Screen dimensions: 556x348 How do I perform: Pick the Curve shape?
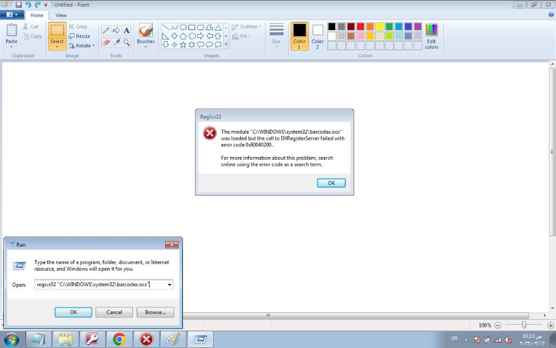tap(174, 27)
